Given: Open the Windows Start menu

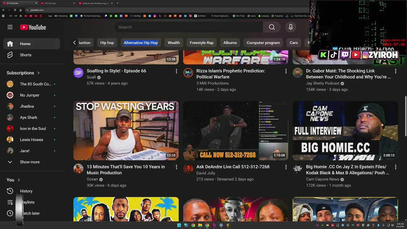Looking at the screenshot, I should click(x=179, y=225).
